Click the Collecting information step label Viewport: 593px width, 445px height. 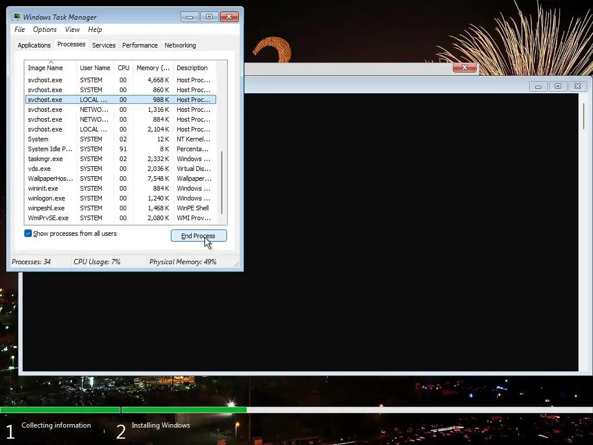[56, 425]
